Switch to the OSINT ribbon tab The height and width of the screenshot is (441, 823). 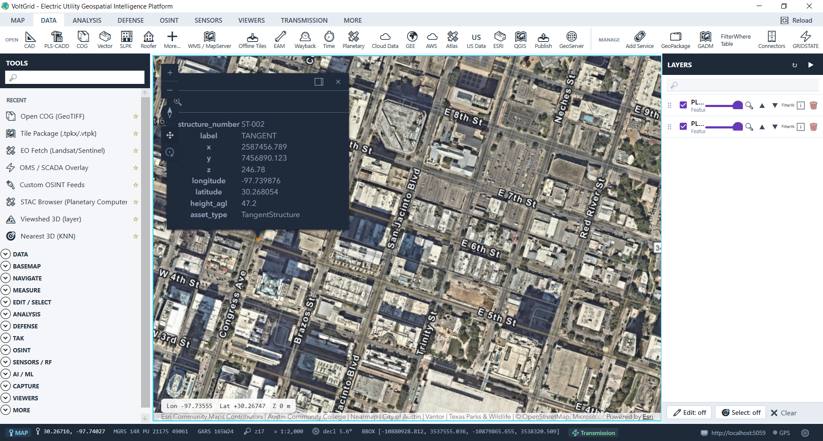click(169, 20)
